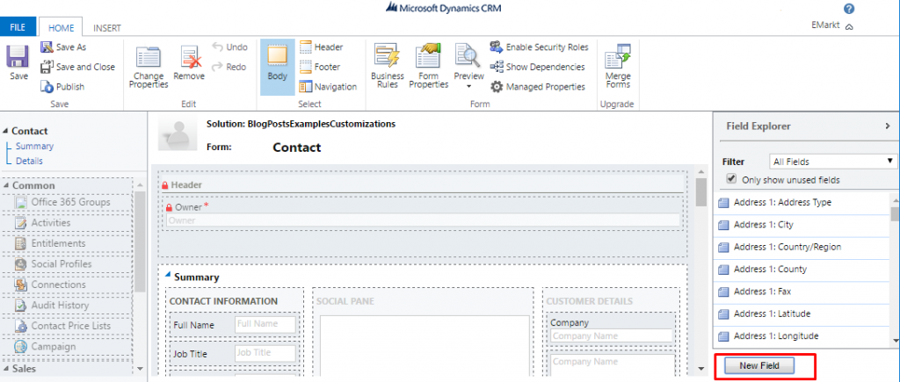Open the Filter All Fields dropdown
Viewport: 900px width, 382px height.
833,162
